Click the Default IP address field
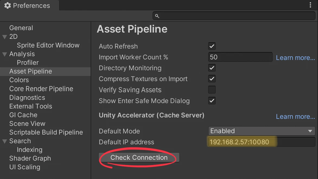318x179 pixels. (262, 142)
